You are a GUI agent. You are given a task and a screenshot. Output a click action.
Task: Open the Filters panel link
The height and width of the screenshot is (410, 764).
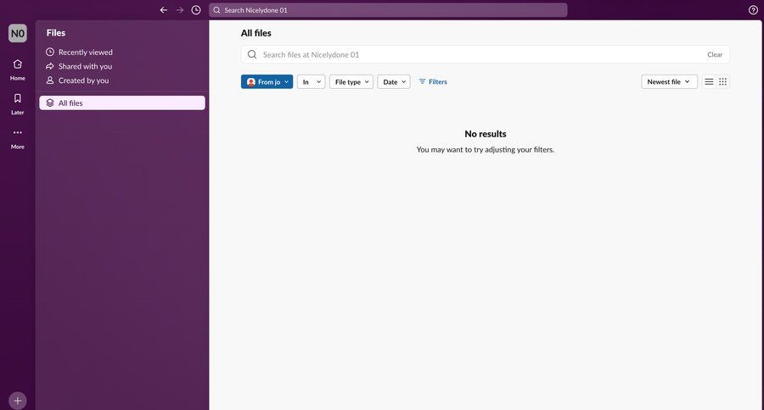click(x=433, y=81)
